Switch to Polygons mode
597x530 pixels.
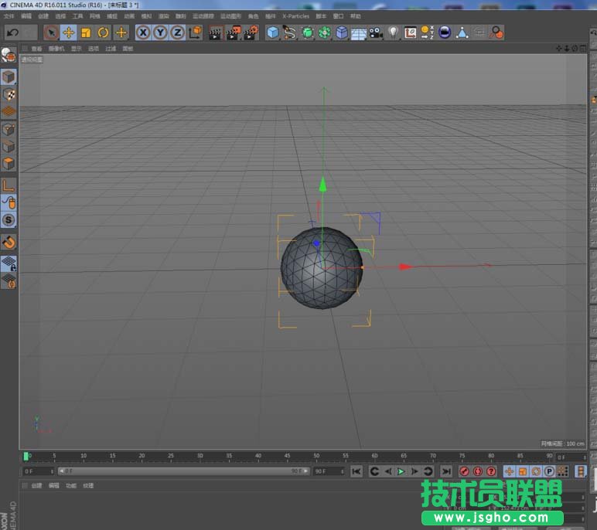point(9,164)
